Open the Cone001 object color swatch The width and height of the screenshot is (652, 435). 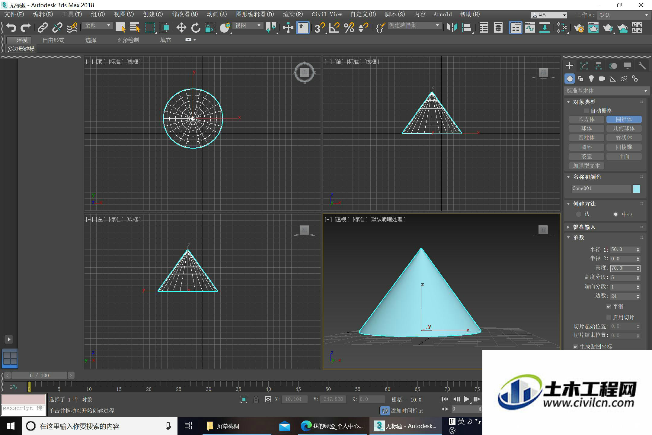636,189
